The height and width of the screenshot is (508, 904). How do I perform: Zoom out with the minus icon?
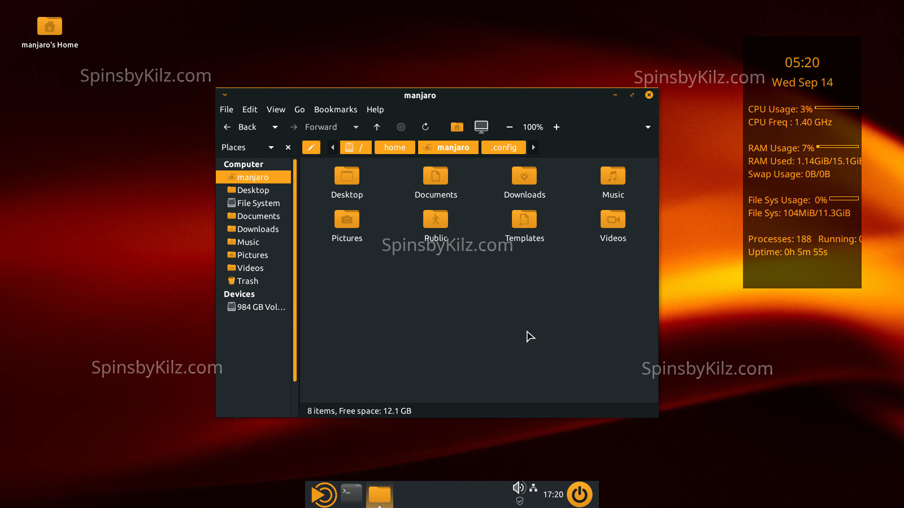pyautogui.click(x=509, y=127)
